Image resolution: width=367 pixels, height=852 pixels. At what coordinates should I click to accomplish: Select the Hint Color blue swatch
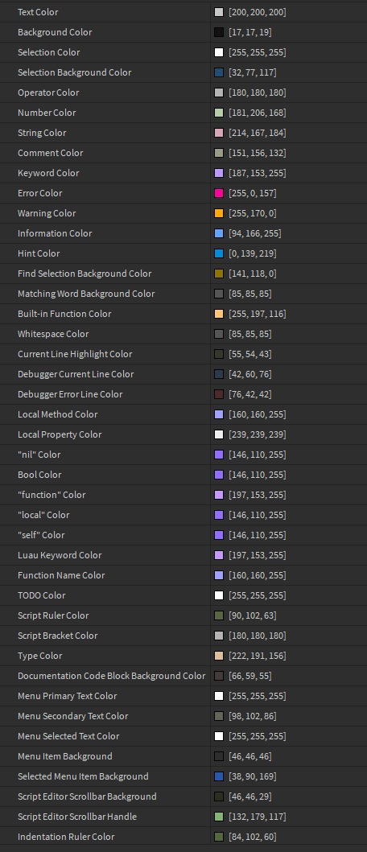click(219, 253)
